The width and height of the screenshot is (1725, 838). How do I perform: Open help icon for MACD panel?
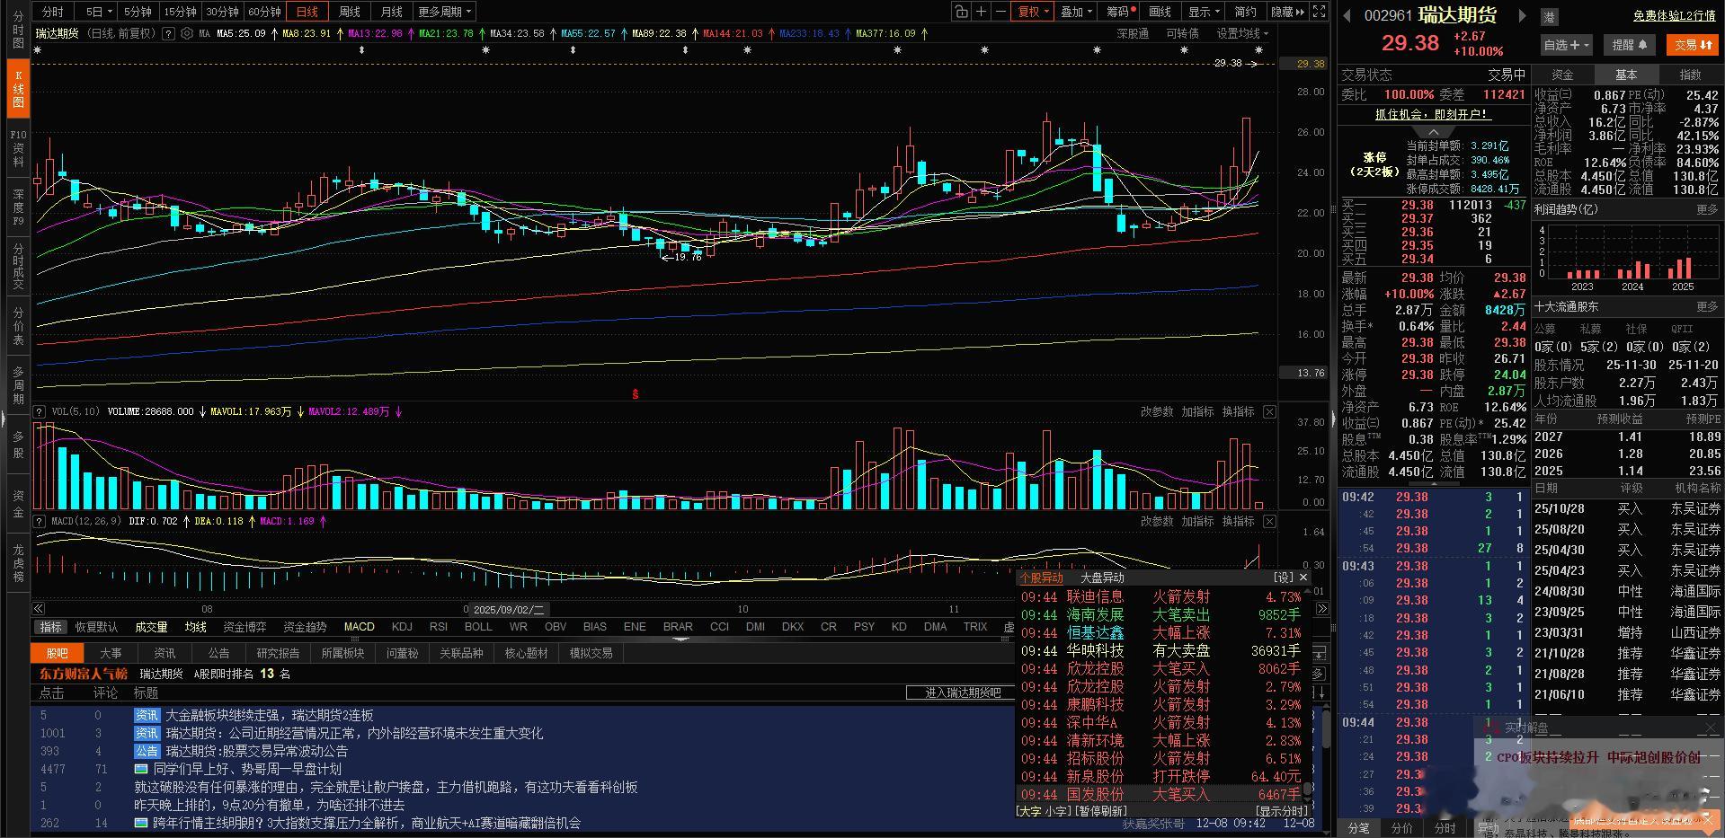[40, 521]
